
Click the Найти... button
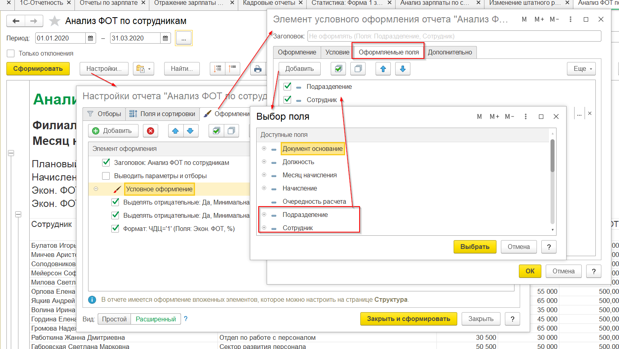[x=182, y=68]
